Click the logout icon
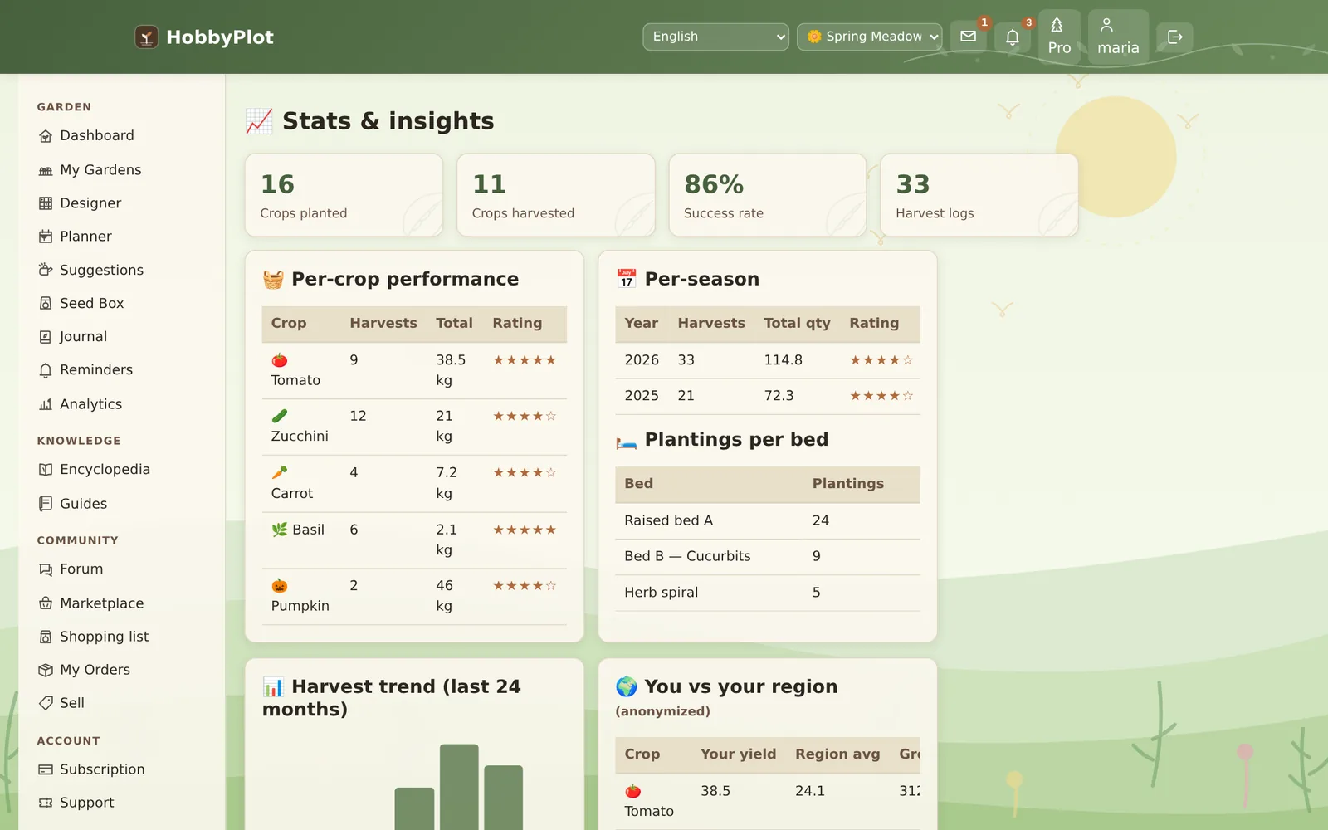 coord(1174,37)
